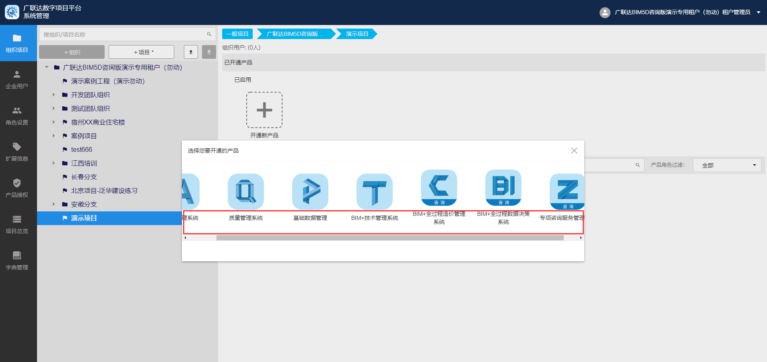Select the BIM+全过程造价管理系统 product icon
The height and width of the screenshot is (362, 767).
pyautogui.click(x=439, y=188)
